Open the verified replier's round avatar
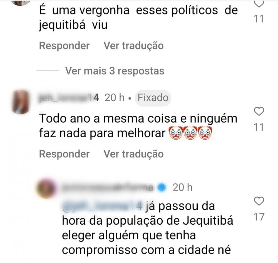The height and width of the screenshot is (263, 278). click(x=46, y=188)
